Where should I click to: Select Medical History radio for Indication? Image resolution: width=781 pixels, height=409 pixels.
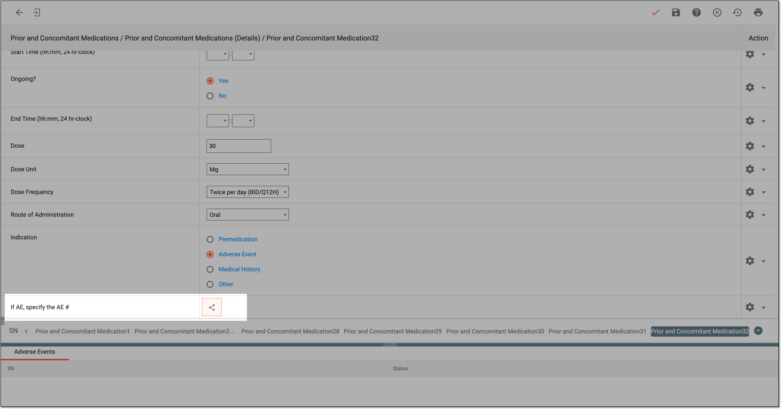pyautogui.click(x=210, y=269)
